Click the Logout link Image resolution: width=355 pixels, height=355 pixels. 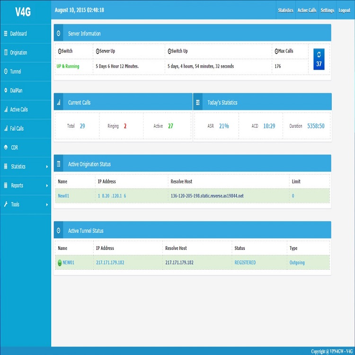click(x=344, y=10)
